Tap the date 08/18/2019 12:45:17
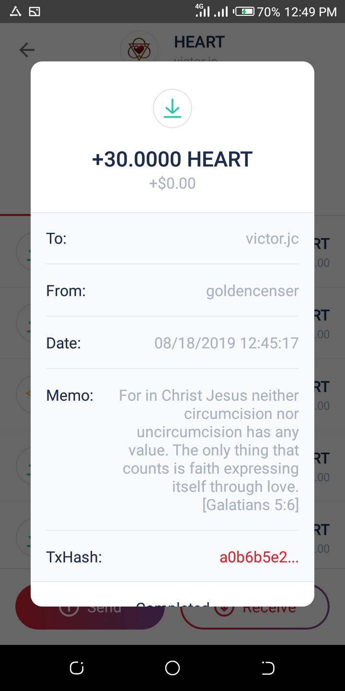Image resolution: width=345 pixels, height=691 pixels. click(226, 343)
